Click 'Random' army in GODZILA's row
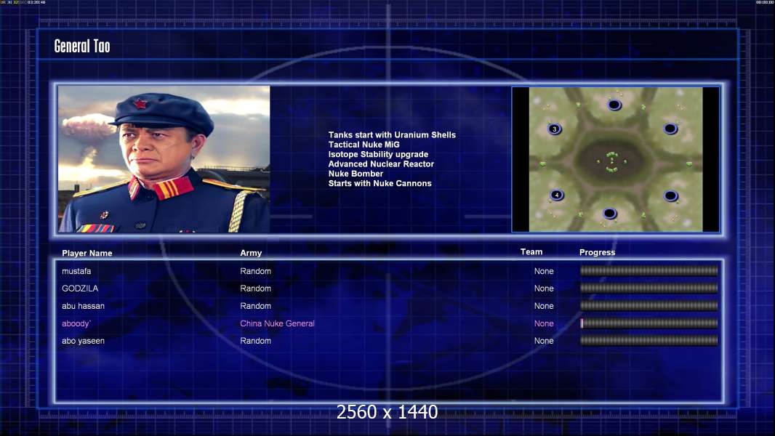 point(255,288)
